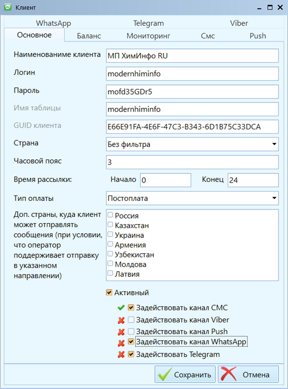Uncheck the Активный checkbox
Viewport: 288px width, 389px height.
[109, 293]
